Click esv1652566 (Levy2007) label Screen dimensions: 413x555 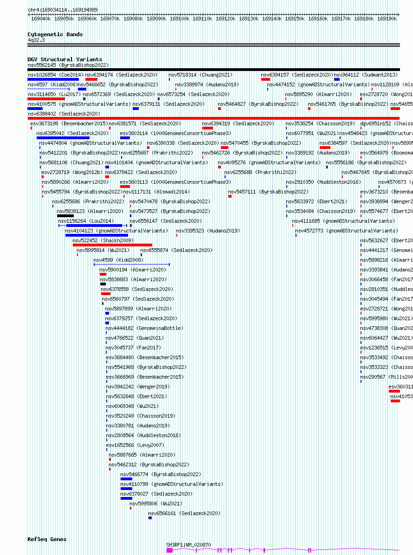(x=135, y=445)
